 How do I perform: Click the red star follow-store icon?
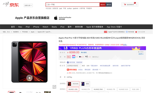(136, 32)
